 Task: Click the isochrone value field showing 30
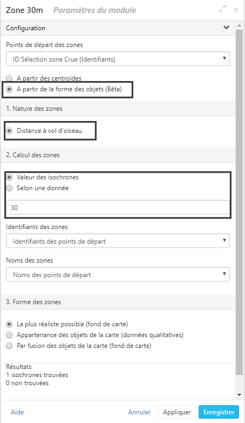118,207
